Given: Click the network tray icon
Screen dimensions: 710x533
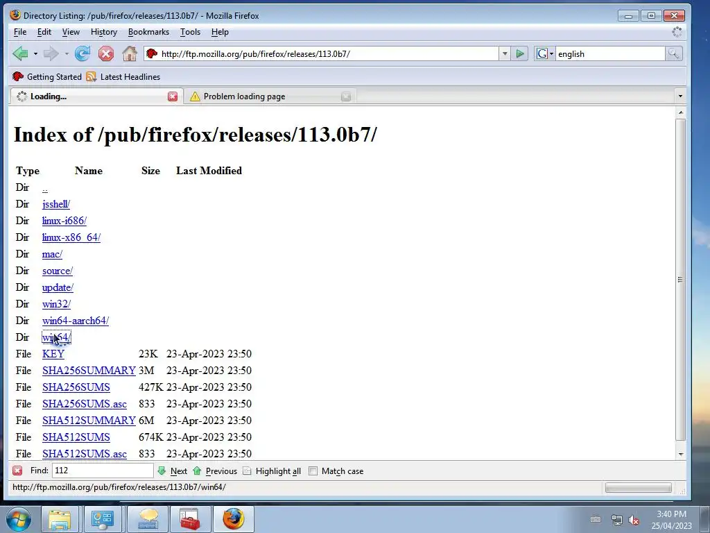Looking at the screenshot, I should pos(616,520).
